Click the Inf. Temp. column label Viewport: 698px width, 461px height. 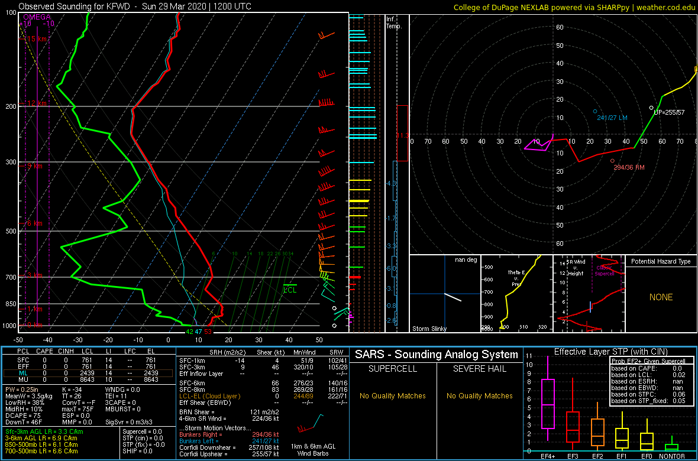395,22
